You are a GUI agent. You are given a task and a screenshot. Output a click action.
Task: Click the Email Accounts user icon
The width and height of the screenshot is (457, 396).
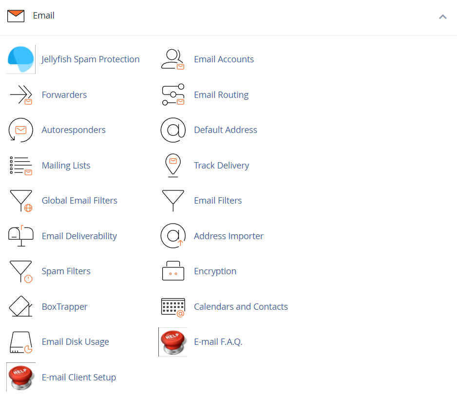(x=173, y=59)
